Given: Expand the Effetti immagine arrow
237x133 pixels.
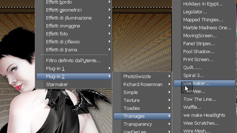Looking at the screenshot, I should (x=110, y=26).
